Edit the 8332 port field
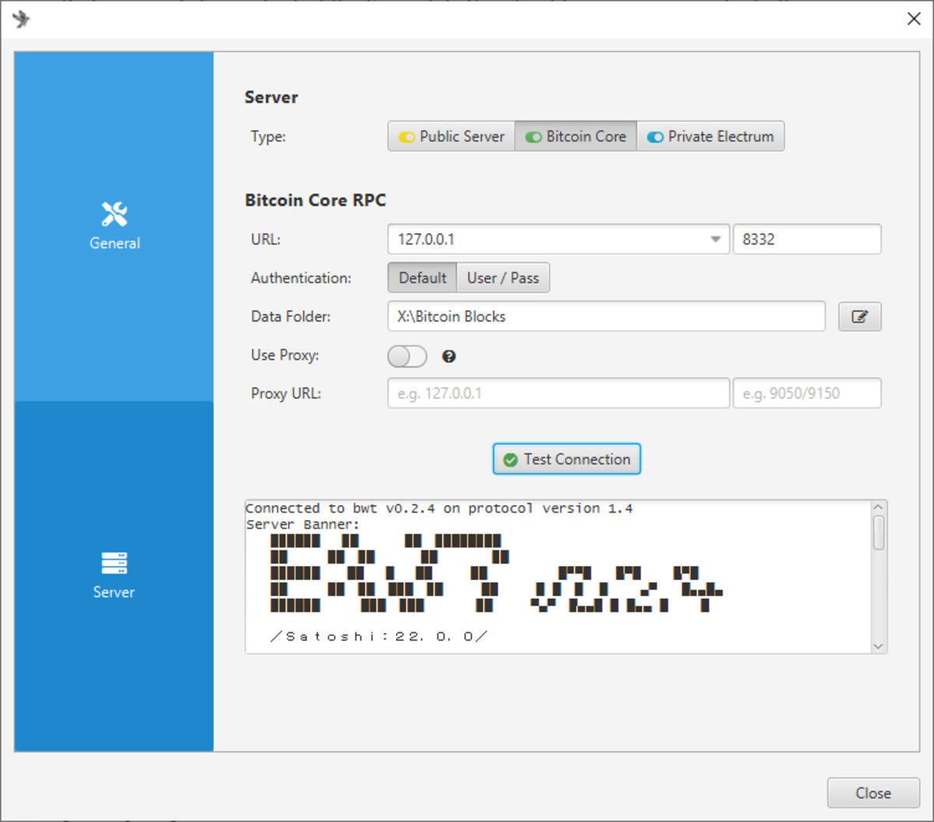The width and height of the screenshot is (934, 822). 807,240
